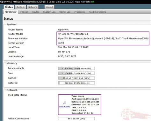Screen dimensions: 151x121
Task: Click the router name value 'OpenWrt'
Action: [63, 30]
